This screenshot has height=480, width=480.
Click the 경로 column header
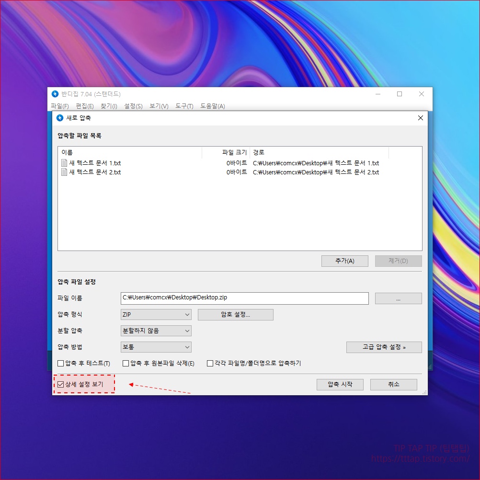[x=320, y=152]
